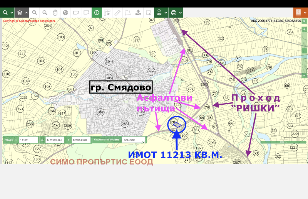Zoom in on the map

click(x=35, y=12)
